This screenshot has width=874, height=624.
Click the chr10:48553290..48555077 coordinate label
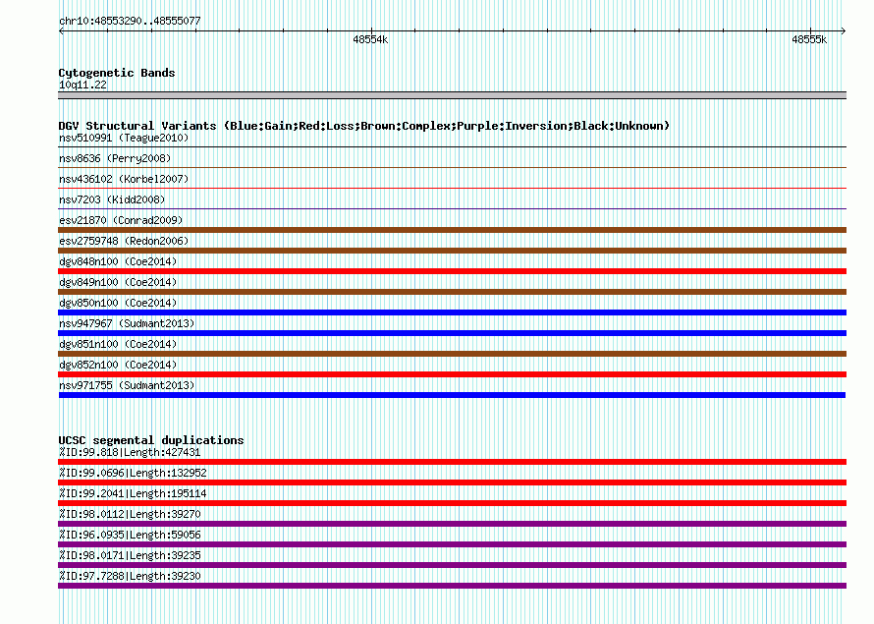[x=130, y=22]
